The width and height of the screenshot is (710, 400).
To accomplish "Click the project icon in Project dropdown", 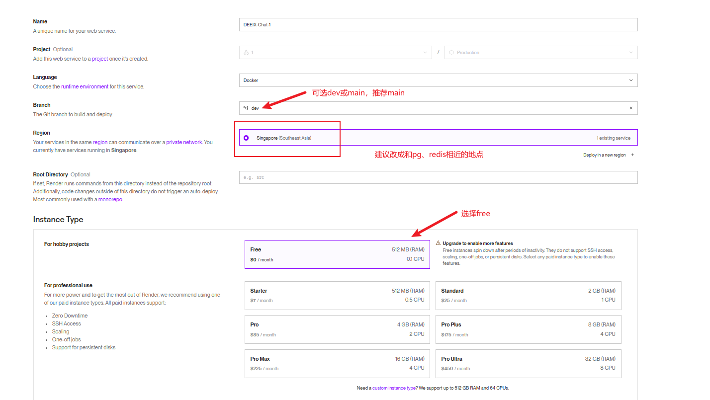I will 246,52.
